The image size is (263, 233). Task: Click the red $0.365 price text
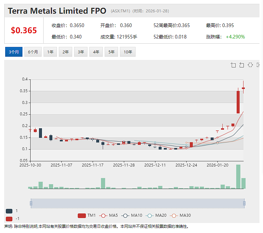tap(24, 30)
